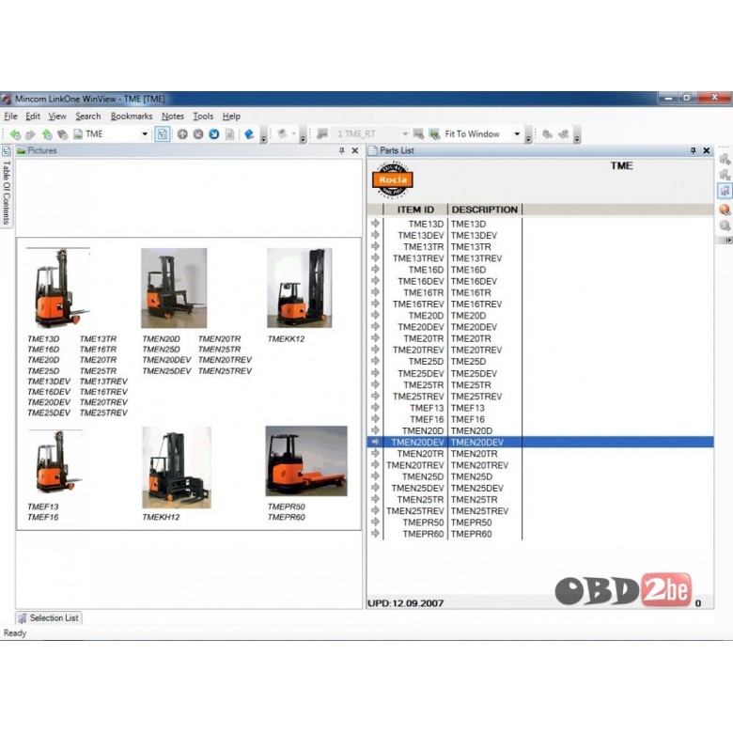Click the grey up-arrow circle navigation icon
Screen dimensions: 733x733
click(182, 134)
